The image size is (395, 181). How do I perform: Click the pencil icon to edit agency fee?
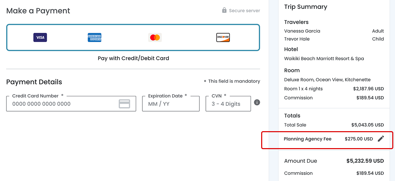click(381, 139)
